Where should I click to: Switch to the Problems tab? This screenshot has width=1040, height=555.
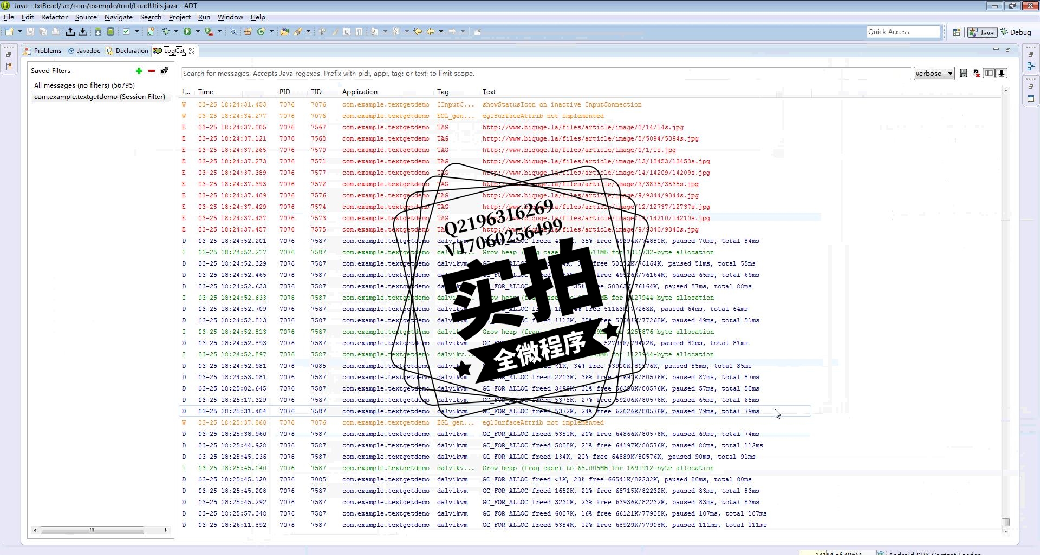point(43,51)
